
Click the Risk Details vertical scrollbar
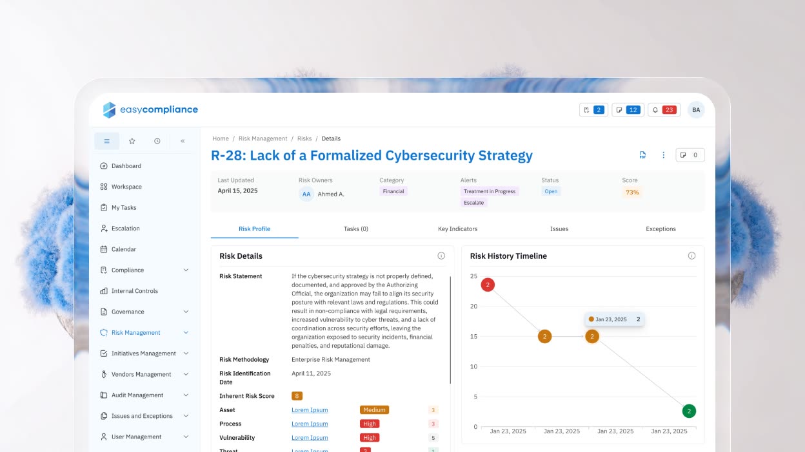[x=450, y=331]
